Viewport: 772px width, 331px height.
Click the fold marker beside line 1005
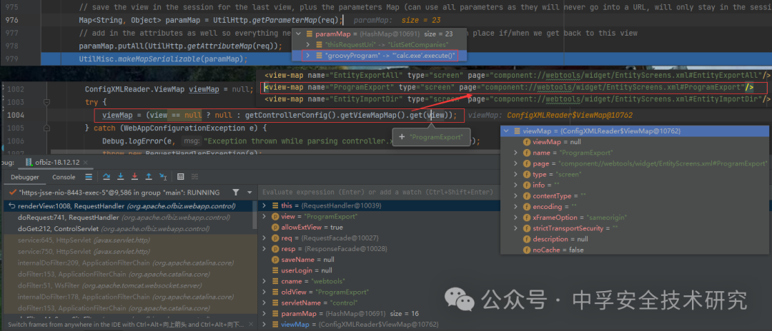tap(48, 128)
